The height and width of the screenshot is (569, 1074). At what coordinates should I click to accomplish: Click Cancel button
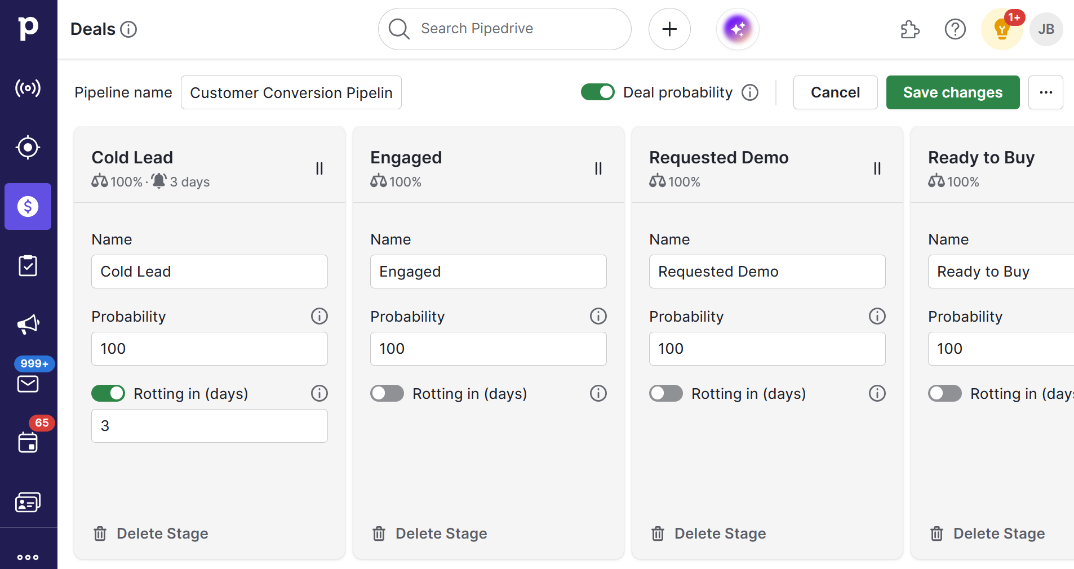tap(835, 92)
